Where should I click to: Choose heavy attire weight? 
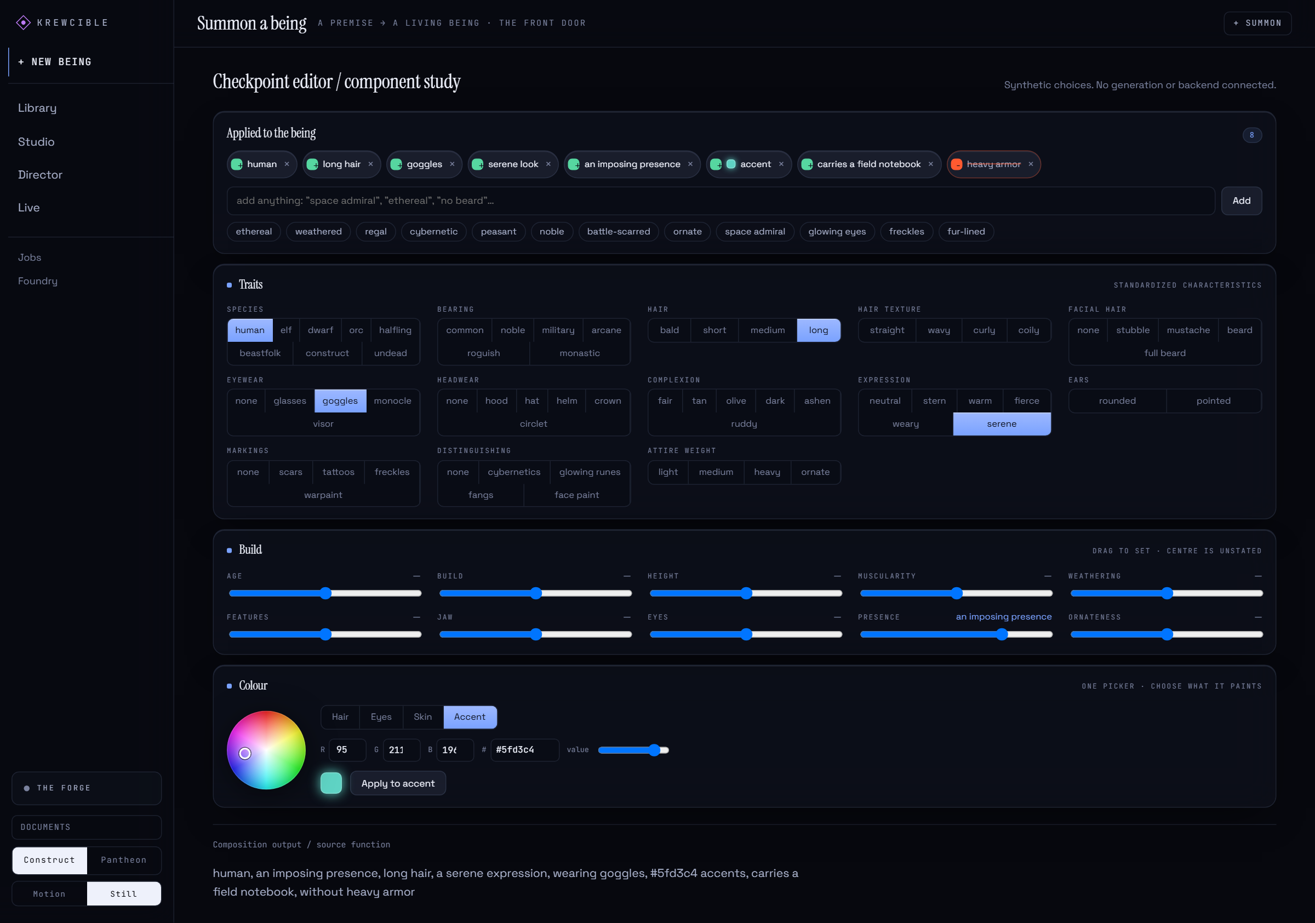(x=767, y=472)
